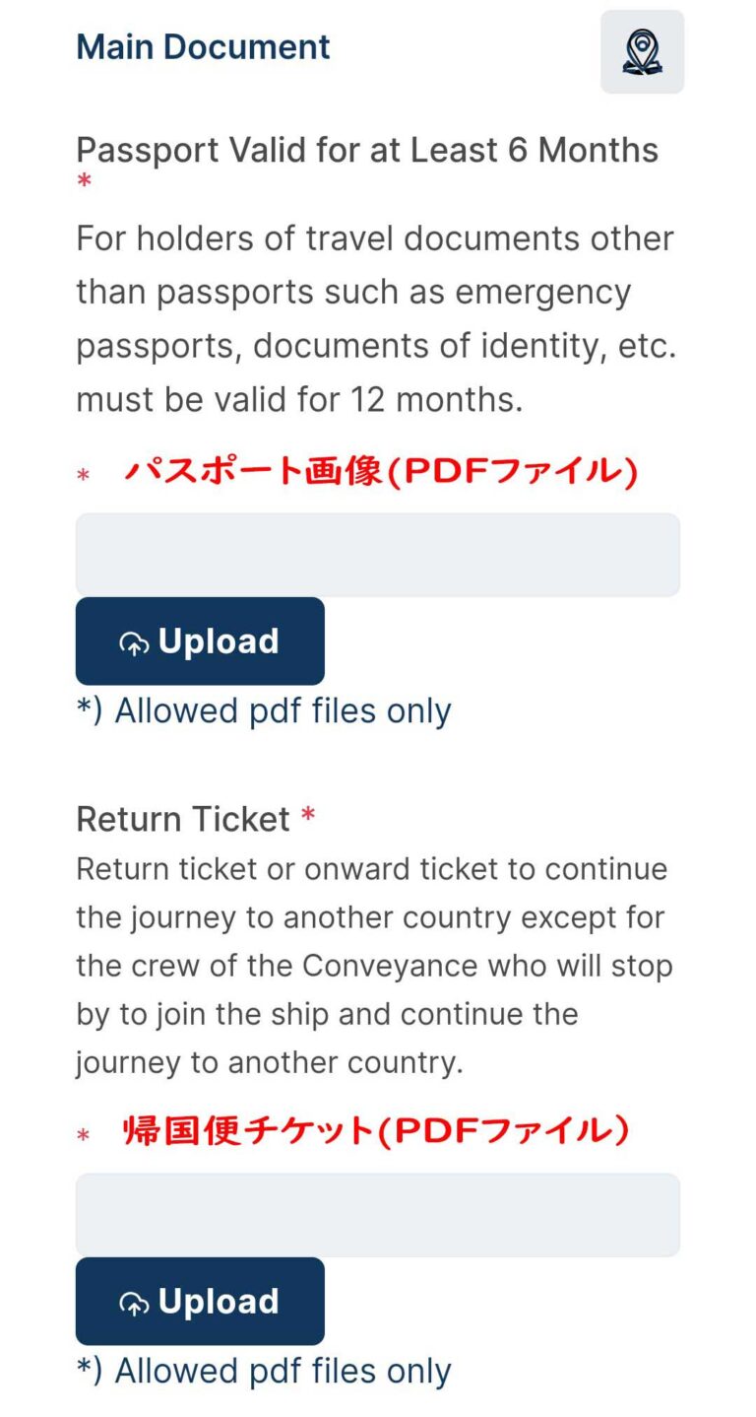The image size is (756, 1417).
Task: Click the emergency passports description paragraph
Action: [x=376, y=319]
